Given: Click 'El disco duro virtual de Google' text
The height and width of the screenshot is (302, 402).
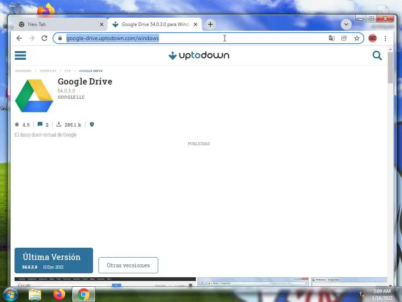Looking at the screenshot, I should (46, 135).
